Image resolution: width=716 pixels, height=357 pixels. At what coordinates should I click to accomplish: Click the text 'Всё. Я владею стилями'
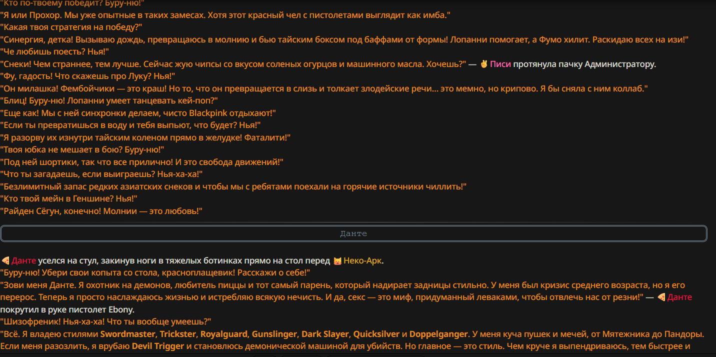point(49,334)
